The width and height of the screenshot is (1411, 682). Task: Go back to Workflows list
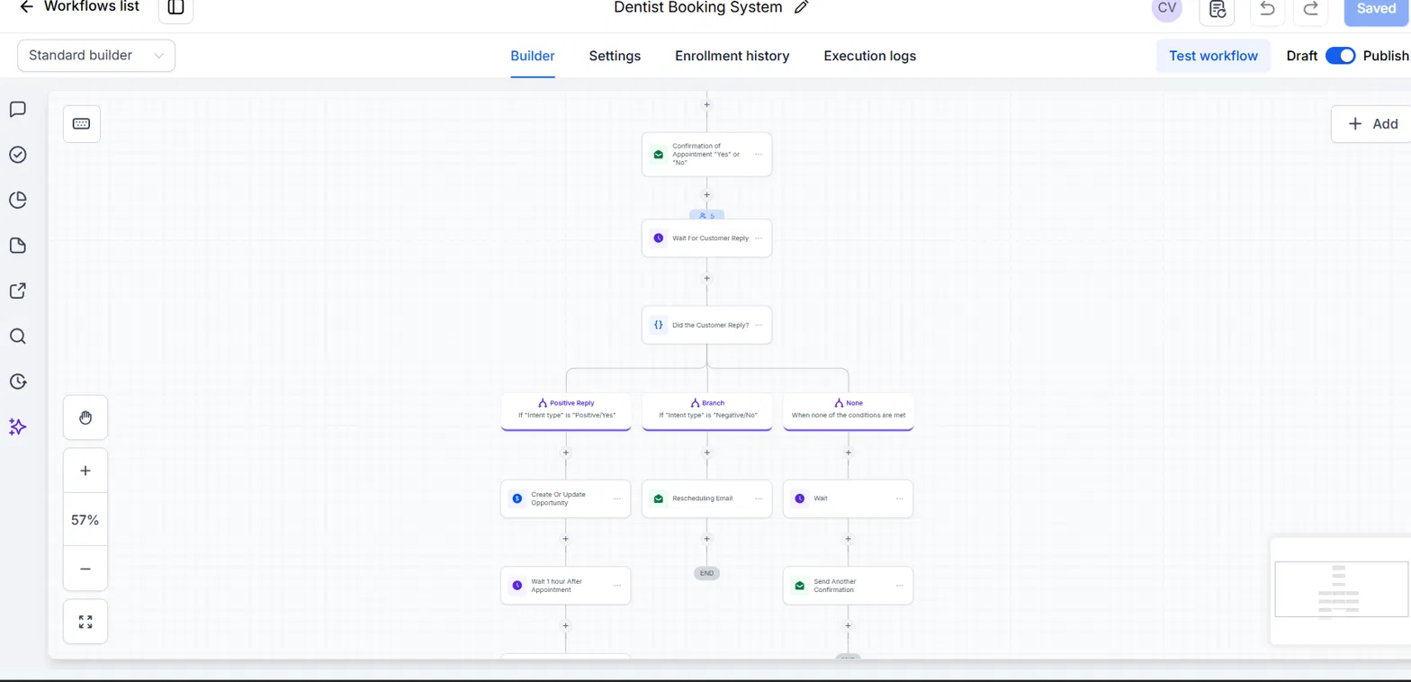(79, 7)
